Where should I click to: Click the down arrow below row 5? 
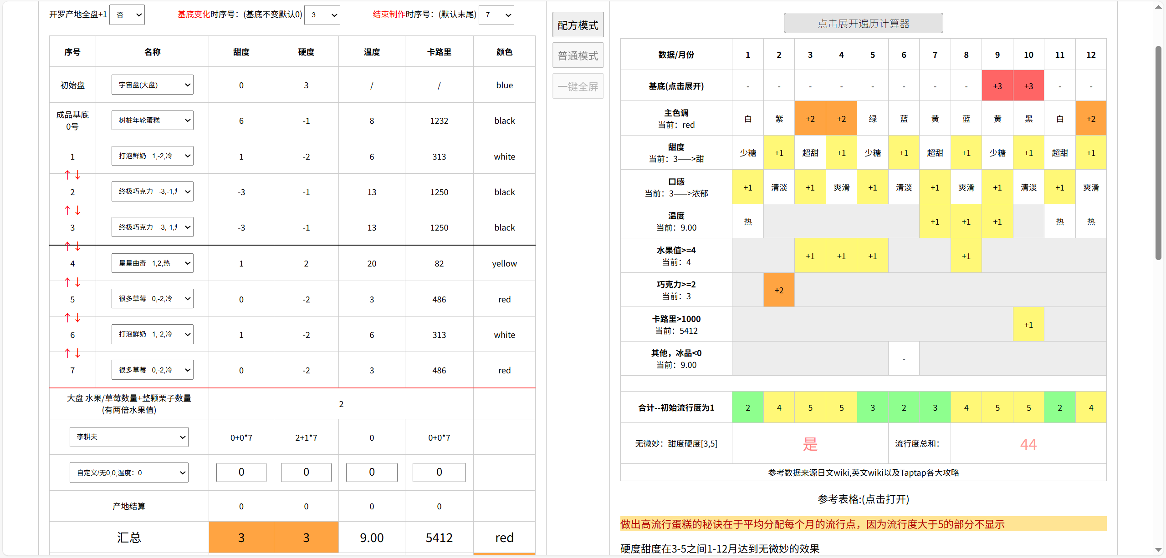pyautogui.click(x=78, y=317)
